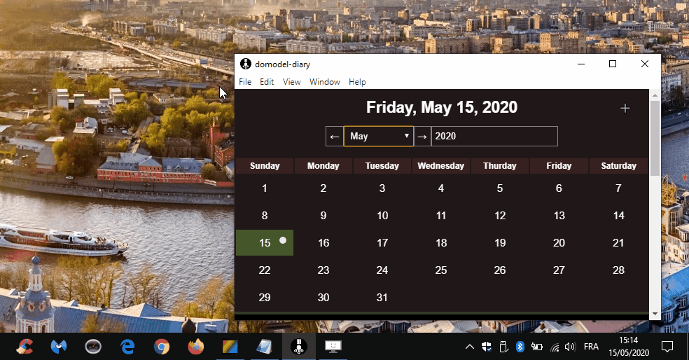Viewport: 689px width, 360px height.
Task: Launch Firefox from taskbar
Action: [195, 347]
